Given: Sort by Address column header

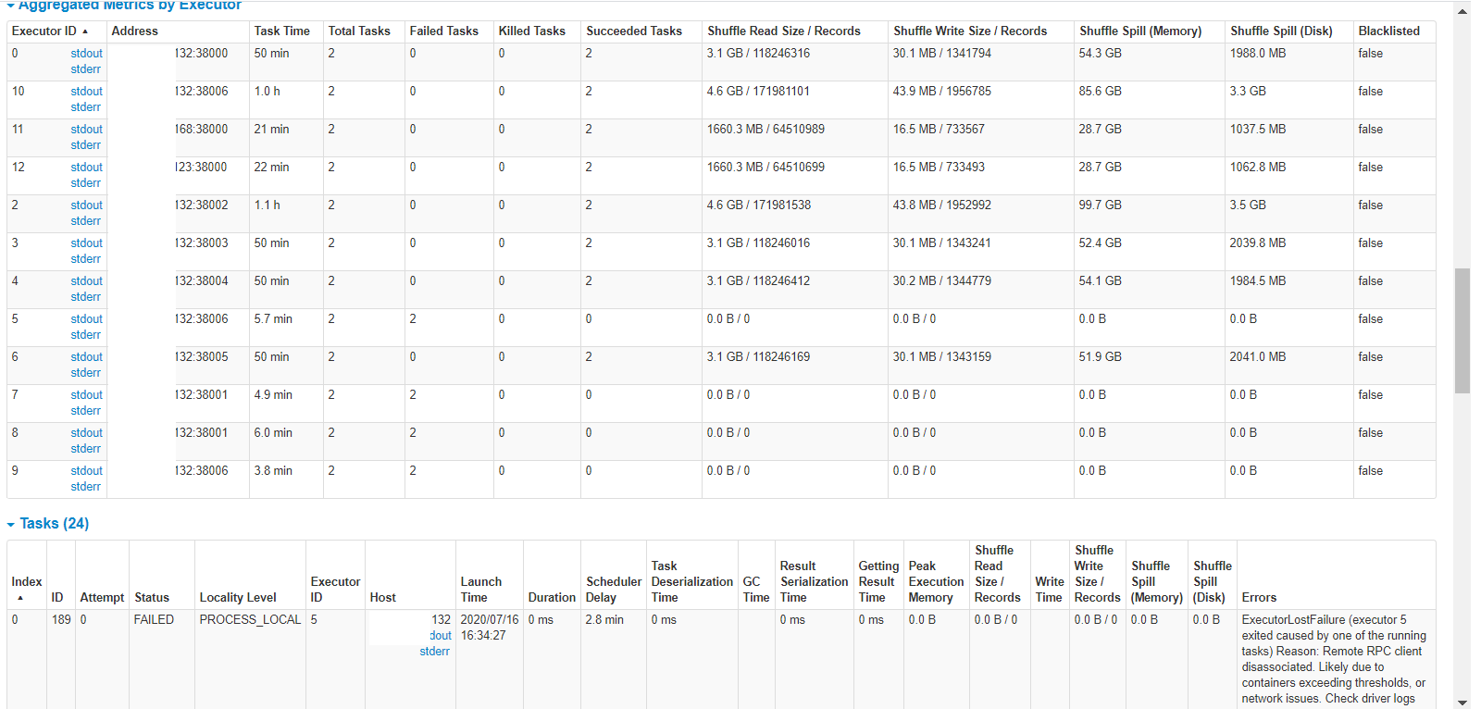Looking at the screenshot, I should point(135,31).
